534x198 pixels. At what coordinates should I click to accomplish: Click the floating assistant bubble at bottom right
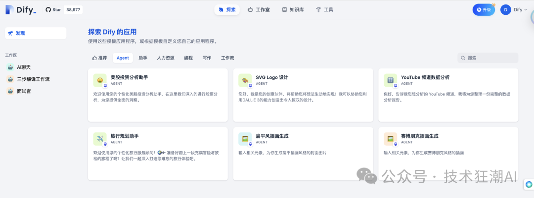529,185
